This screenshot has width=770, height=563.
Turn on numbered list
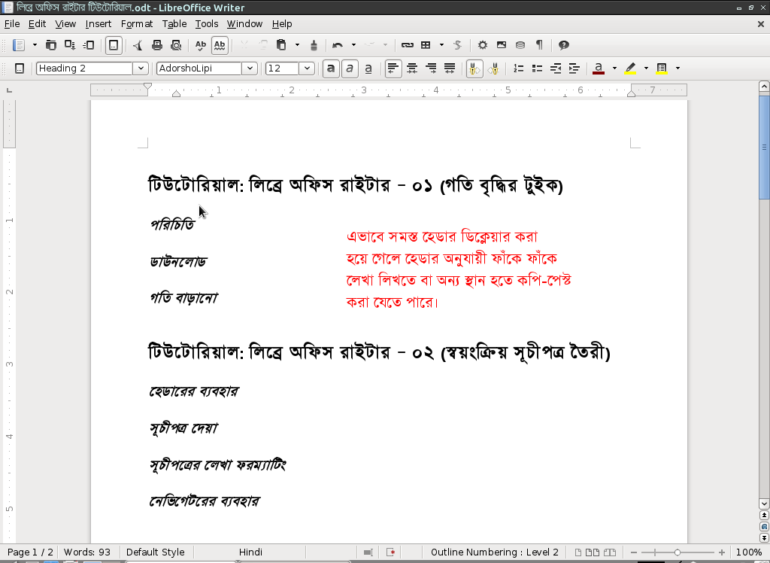click(518, 68)
